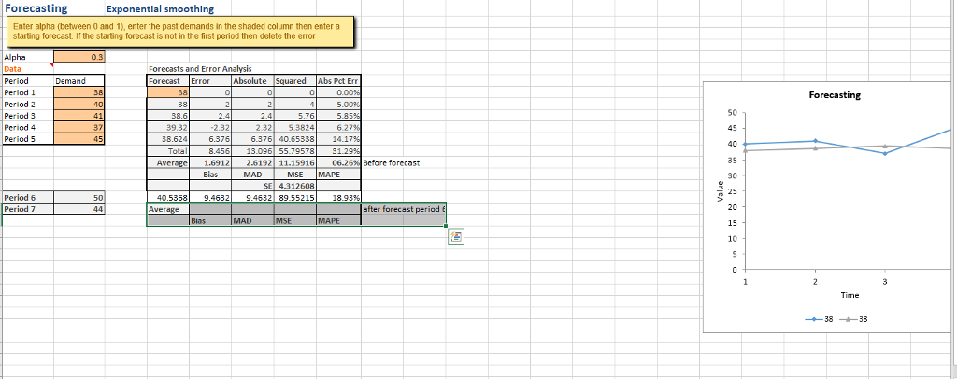Select forecast value 38.624
The width and height of the screenshot is (957, 379).
(x=168, y=139)
